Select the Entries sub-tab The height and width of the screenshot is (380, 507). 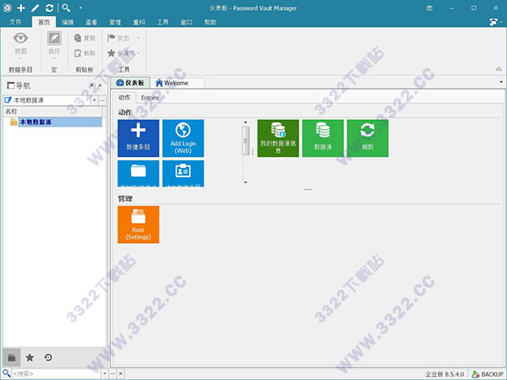point(150,98)
